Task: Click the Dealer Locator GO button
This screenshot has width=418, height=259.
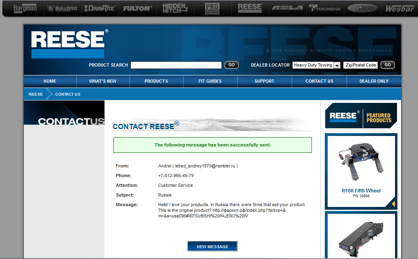Action: point(388,65)
